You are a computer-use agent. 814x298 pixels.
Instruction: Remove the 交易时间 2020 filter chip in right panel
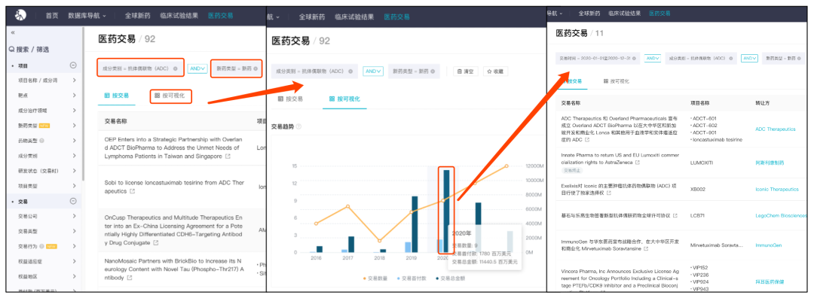point(634,59)
